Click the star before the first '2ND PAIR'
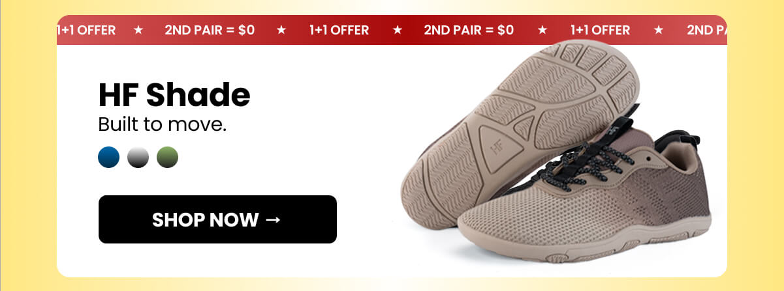This screenshot has width=784, height=291. (x=138, y=30)
